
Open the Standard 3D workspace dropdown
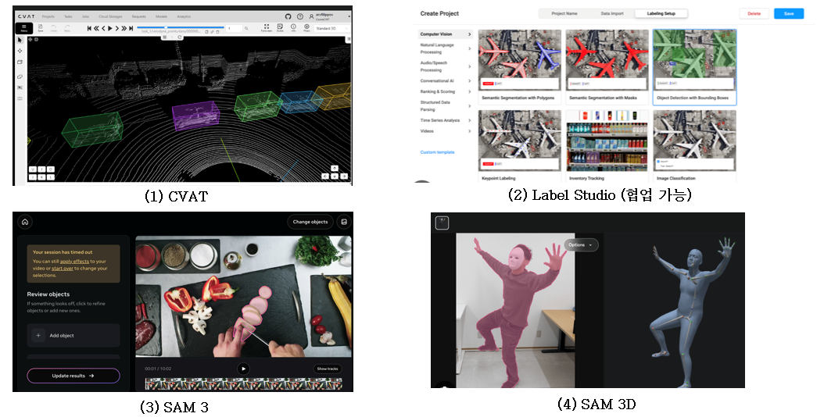(331, 28)
